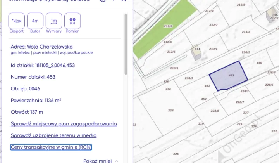Click the 'Id działki: 181105_2.0046.453' text

click(x=43, y=65)
